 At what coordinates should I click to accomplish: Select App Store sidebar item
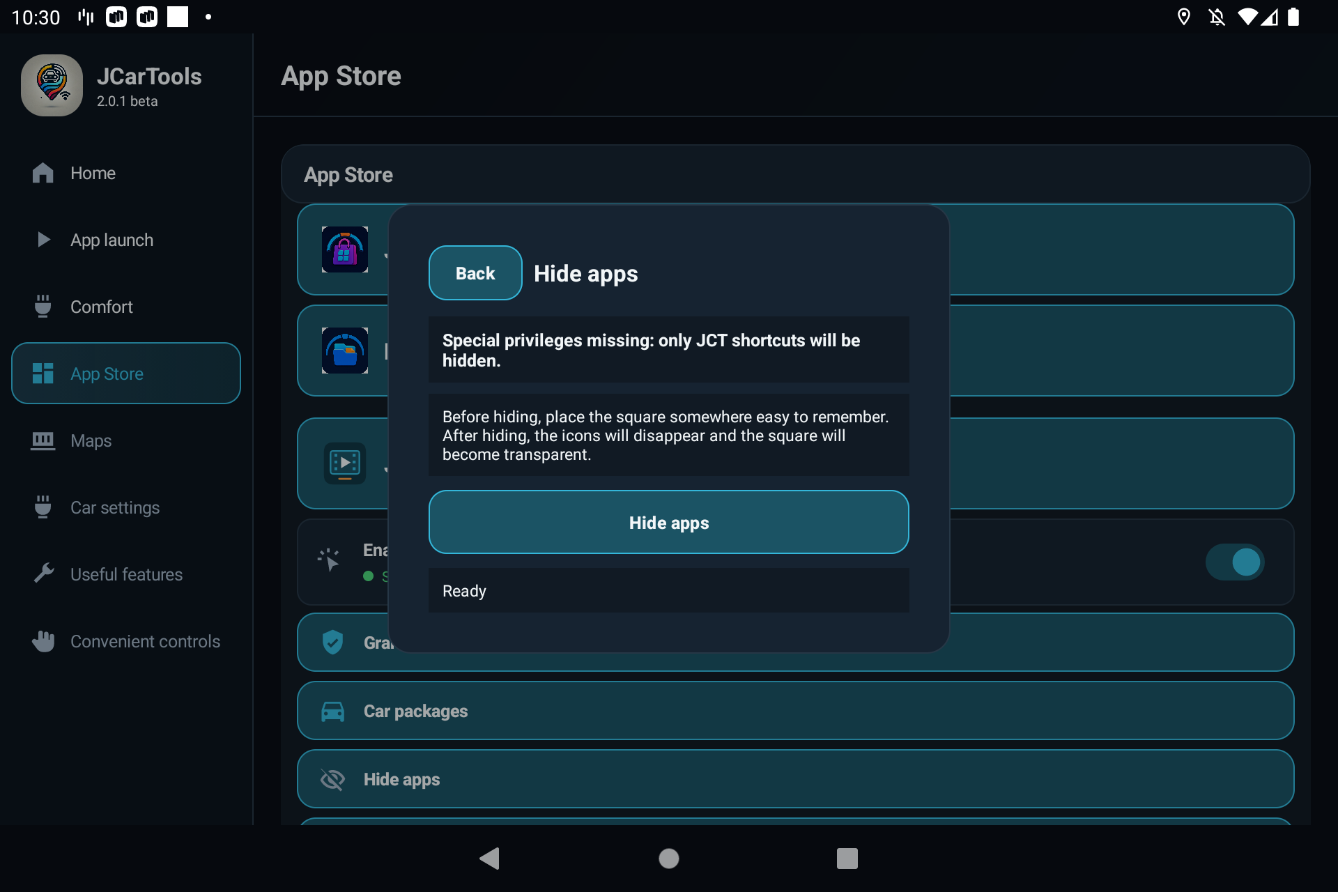point(126,374)
